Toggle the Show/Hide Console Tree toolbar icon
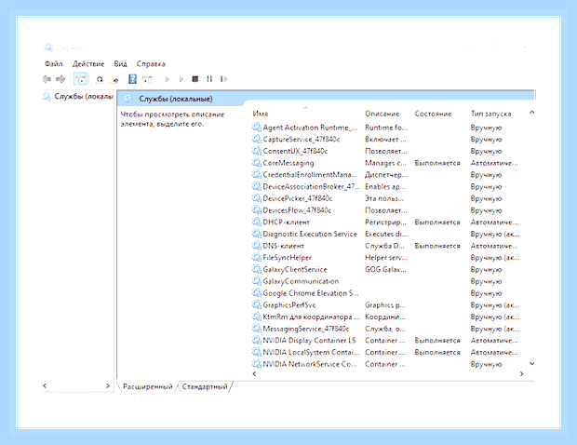The image size is (577, 445). coord(81,79)
